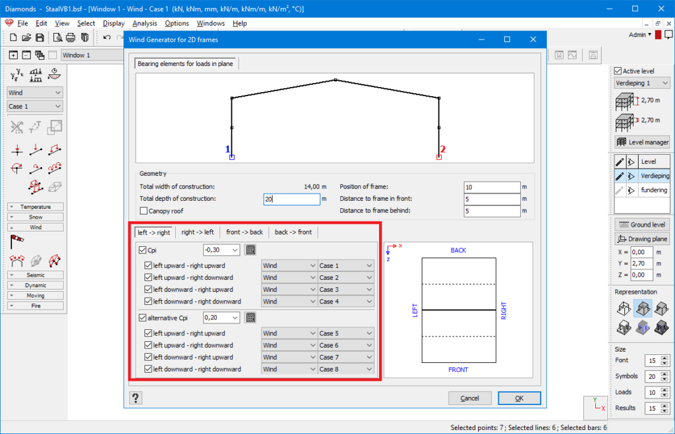Open the Verdieping 1 level dropdown
Viewport: 675px width, 434px height.
(641, 84)
